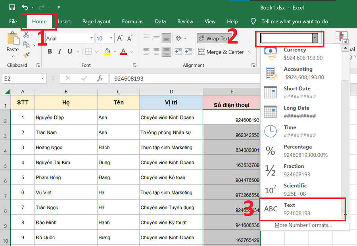The height and width of the screenshot is (246, 357).
Task: Click the Conditional Formatting icon
Action: click(342, 37)
